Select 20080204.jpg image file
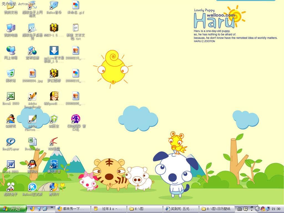Image resolution: width=284 pixels, height=213 pixels. (x=32, y=75)
